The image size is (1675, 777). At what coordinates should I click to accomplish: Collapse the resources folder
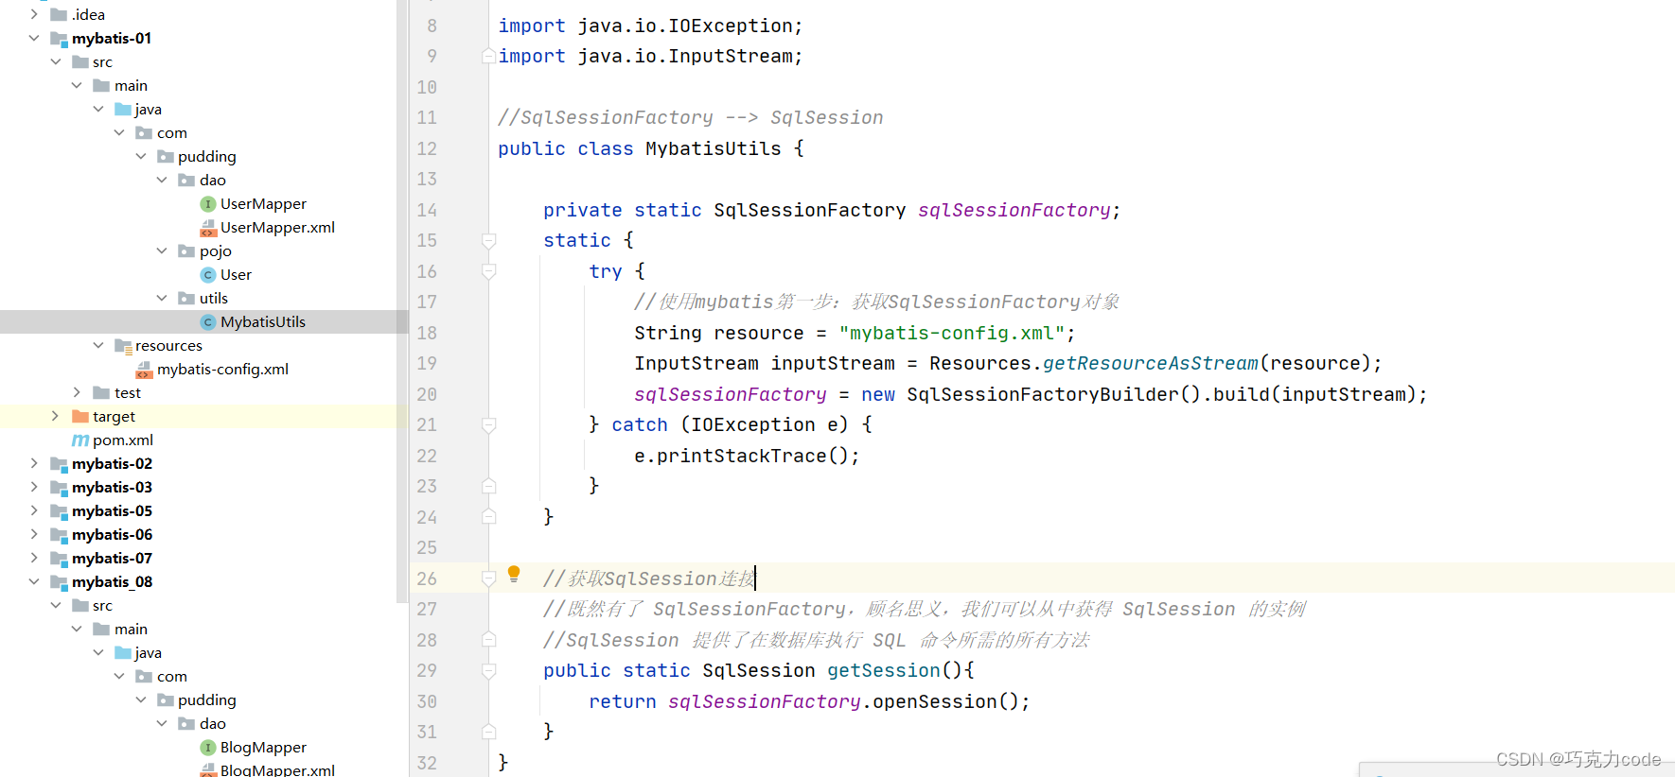(x=98, y=346)
